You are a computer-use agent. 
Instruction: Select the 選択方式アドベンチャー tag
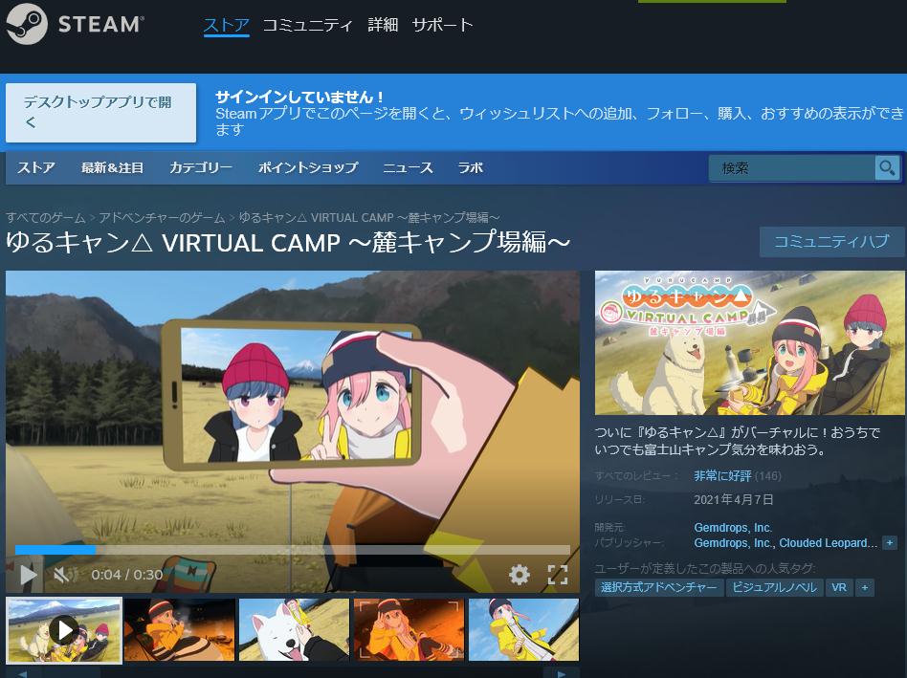pos(658,587)
